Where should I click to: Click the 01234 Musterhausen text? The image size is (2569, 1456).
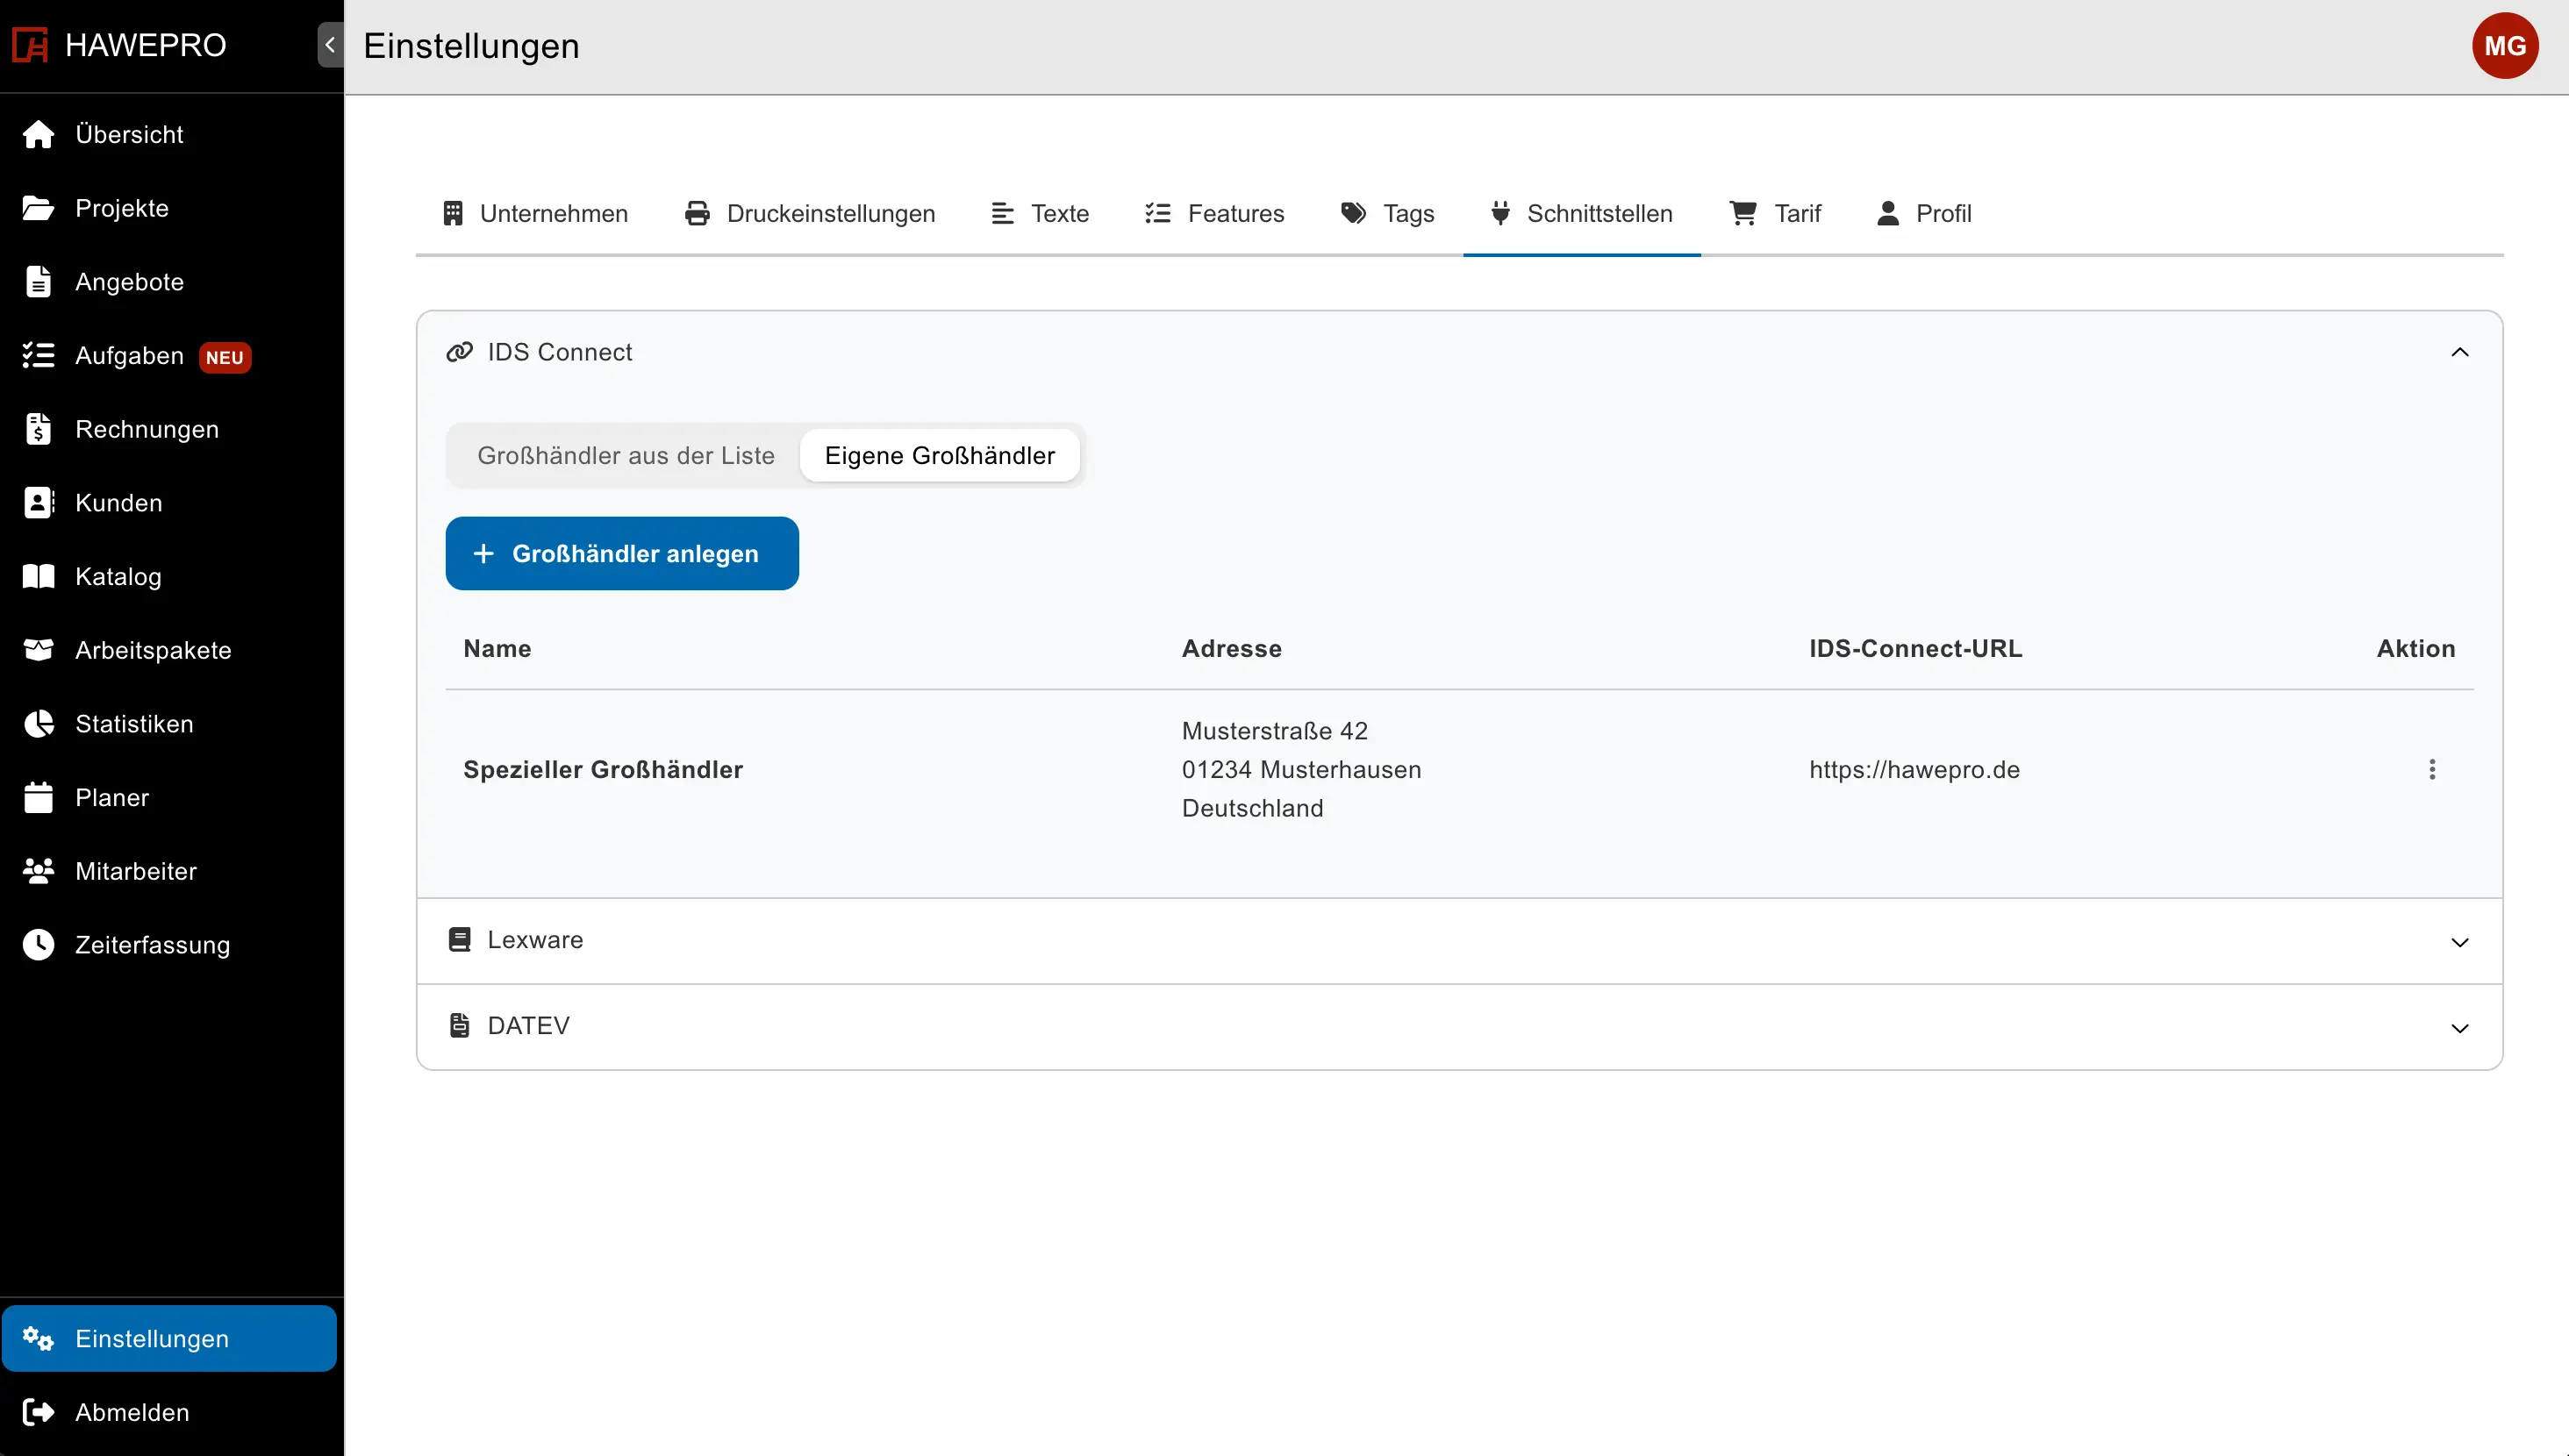1301,770
